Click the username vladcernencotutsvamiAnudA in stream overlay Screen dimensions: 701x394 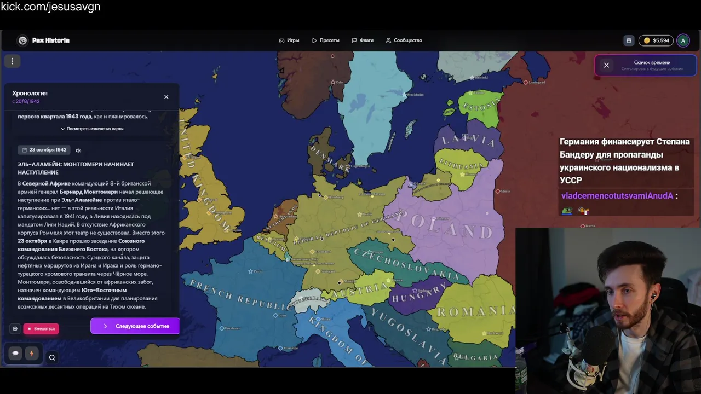pyautogui.click(x=617, y=195)
